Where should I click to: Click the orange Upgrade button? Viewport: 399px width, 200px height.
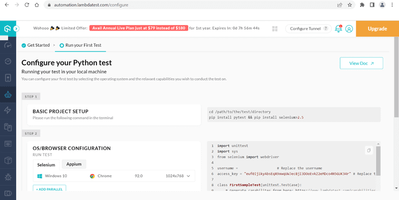(x=377, y=29)
